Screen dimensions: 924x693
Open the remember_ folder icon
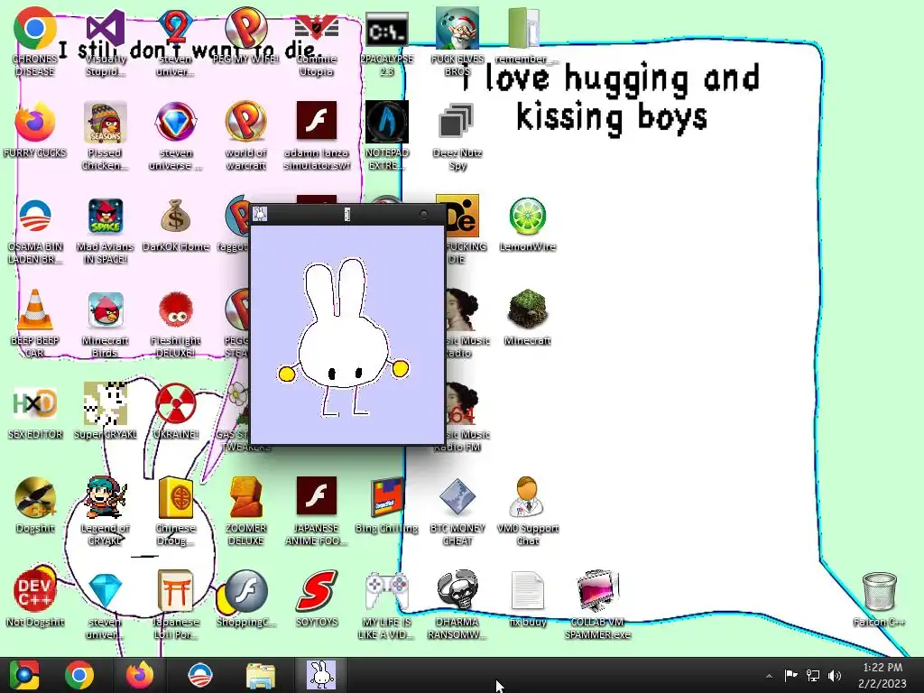coord(523,28)
